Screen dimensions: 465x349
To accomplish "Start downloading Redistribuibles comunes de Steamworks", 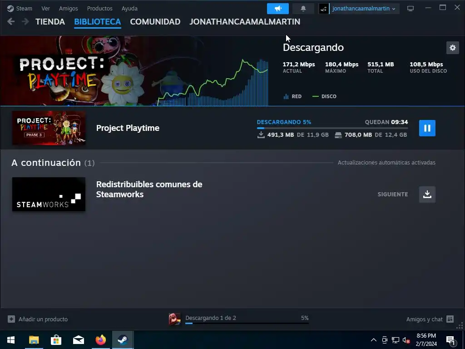I will 427,194.
